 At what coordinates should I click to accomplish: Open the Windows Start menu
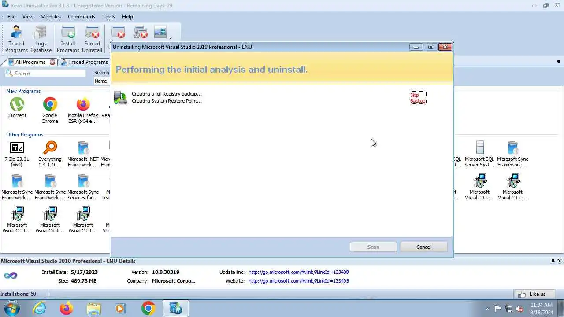coord(11,308)
